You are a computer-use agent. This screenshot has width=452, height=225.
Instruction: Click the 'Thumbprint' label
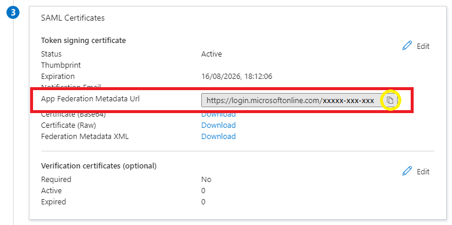[x=61, y=65]
